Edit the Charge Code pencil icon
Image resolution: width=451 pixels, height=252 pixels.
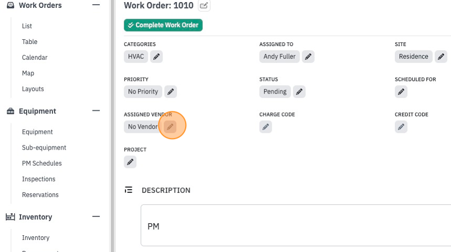point(265,127)
